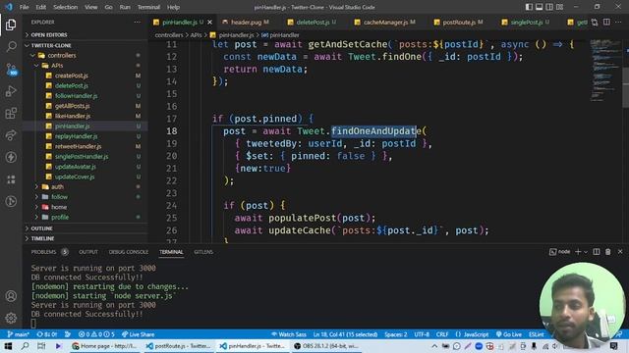629x353 pixels.
Task: Close the terminal panel
Action: [620, 252]
